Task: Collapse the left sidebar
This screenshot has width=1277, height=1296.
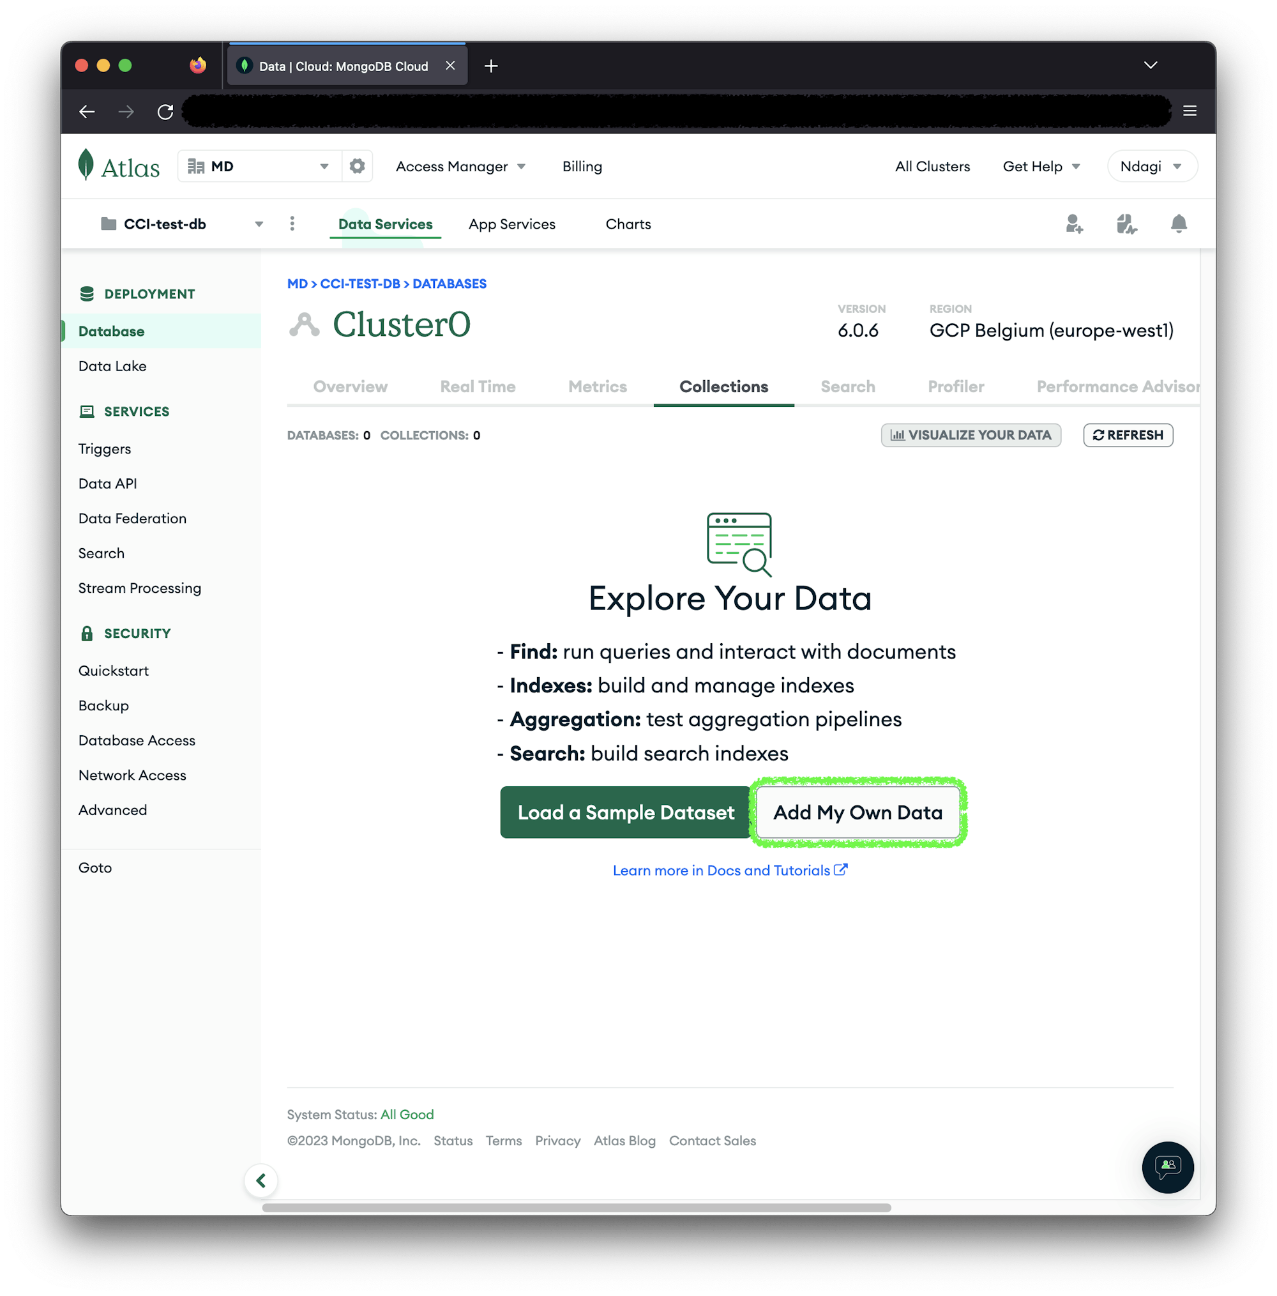Action: click(262, 1180)
